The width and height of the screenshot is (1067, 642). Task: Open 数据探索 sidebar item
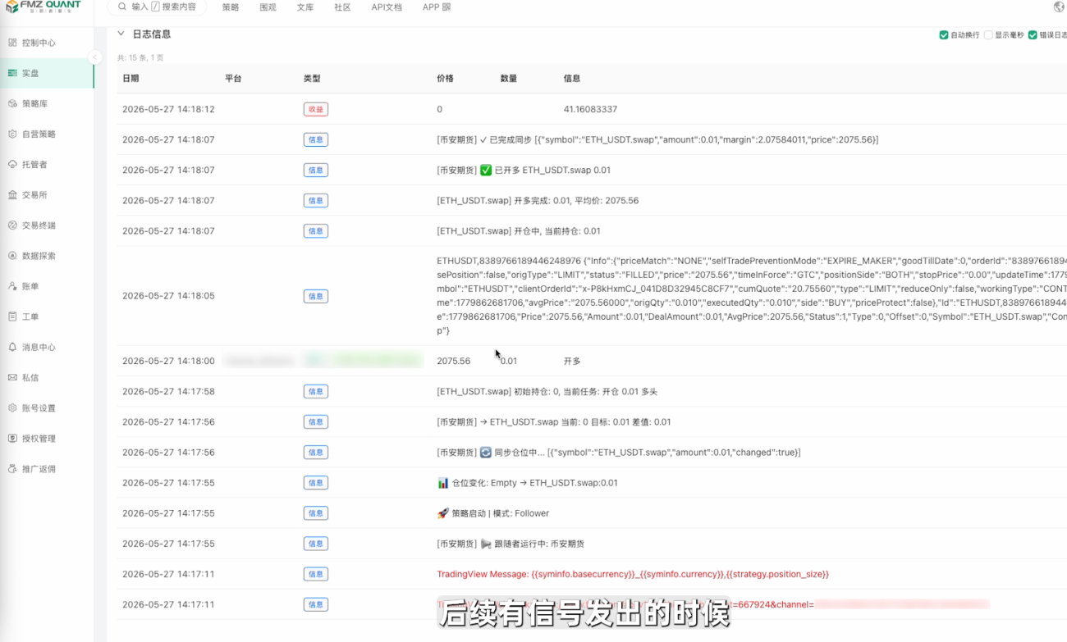pos(39,256)
